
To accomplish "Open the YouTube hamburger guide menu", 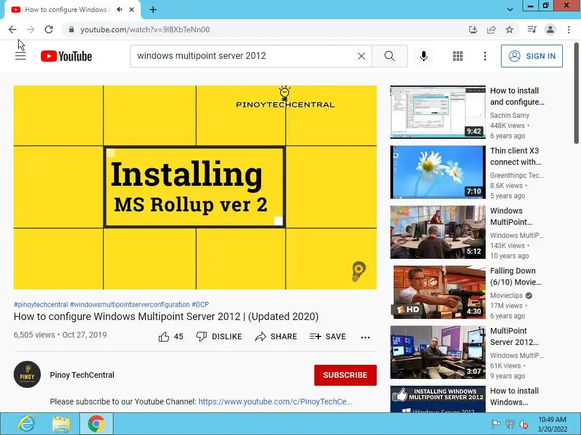I will tap(20, 56).
